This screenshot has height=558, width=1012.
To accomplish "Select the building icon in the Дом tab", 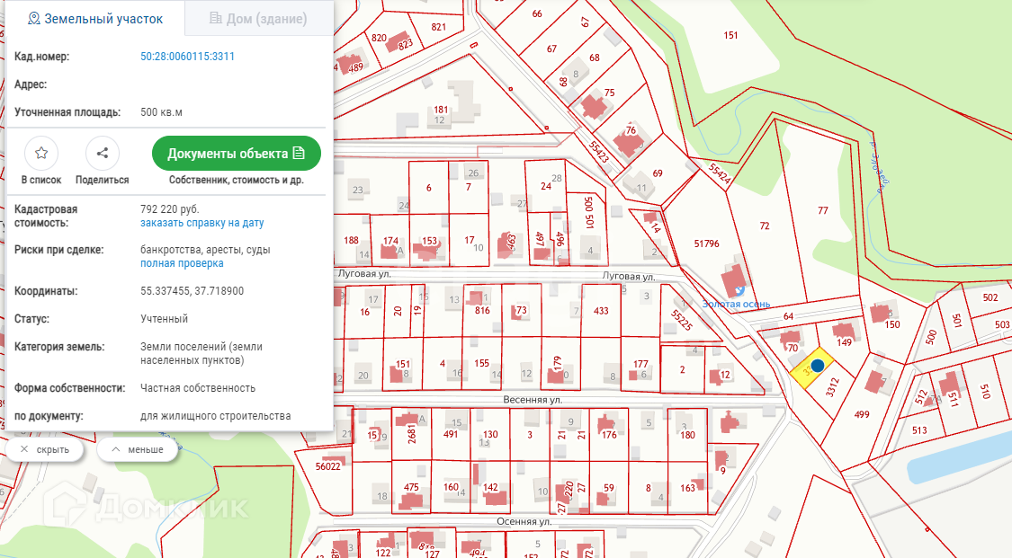I will [x=216, y=18].
